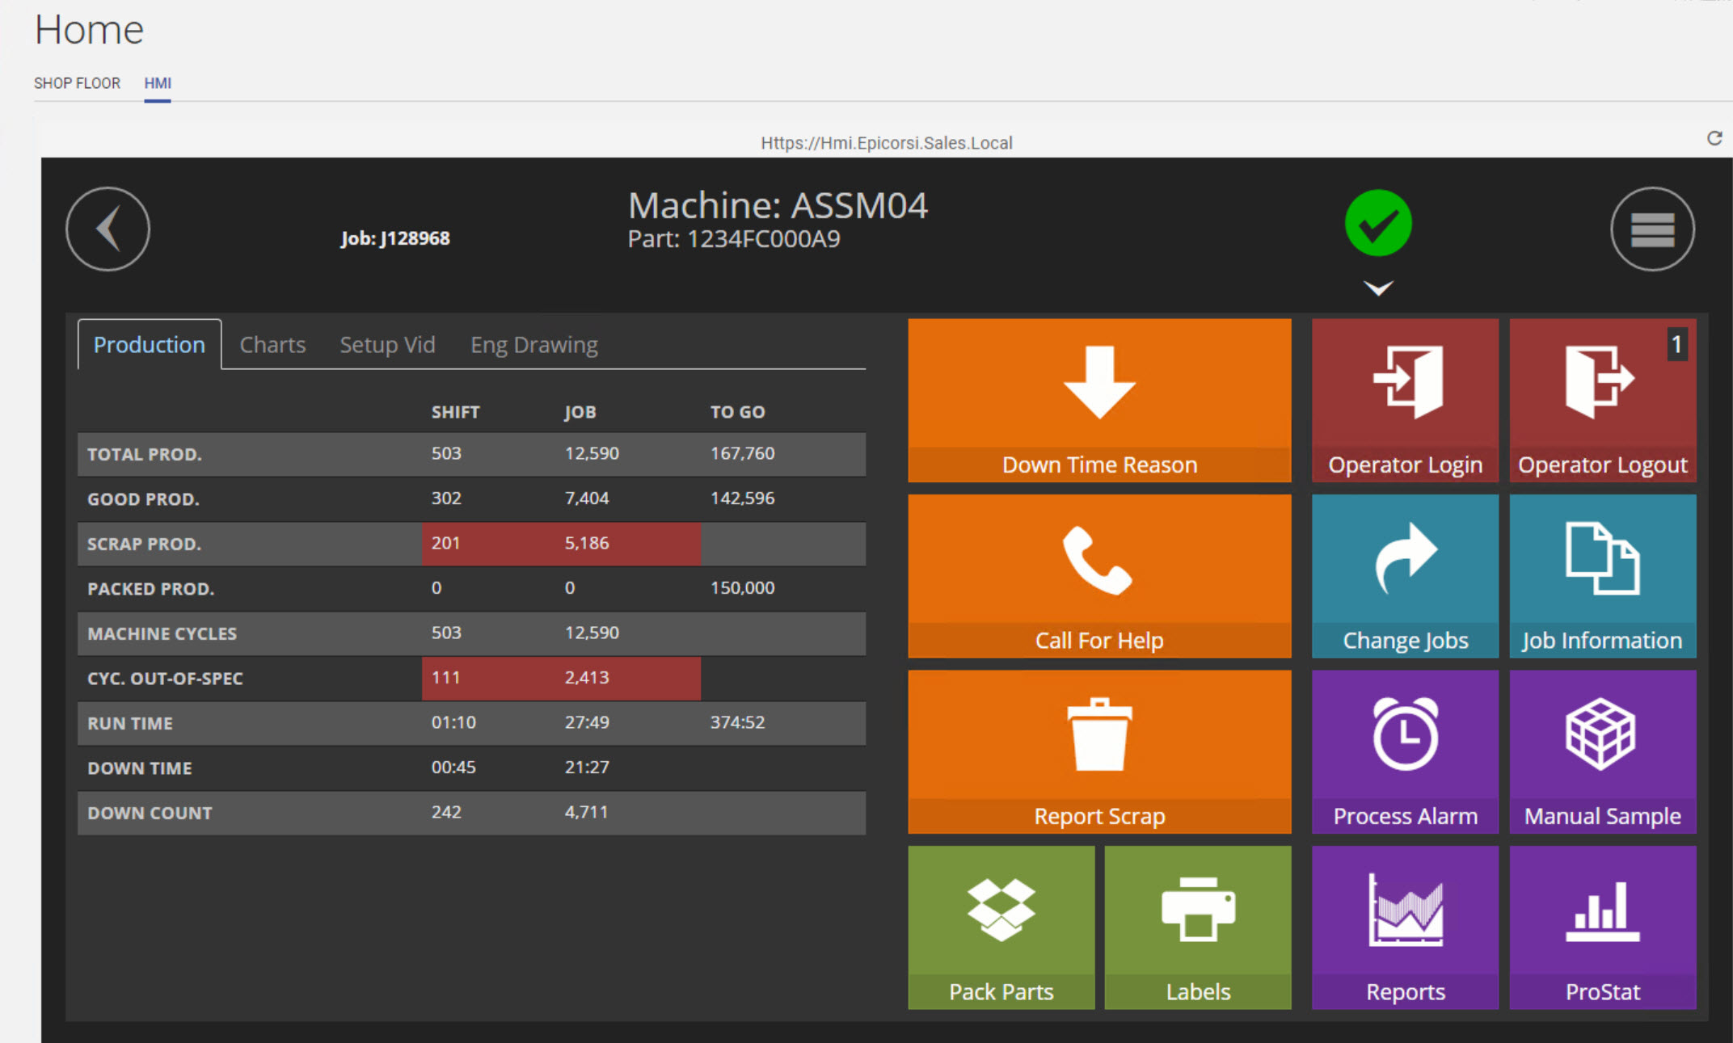Select the TOTAL PROD. row label
The width and height of the screenshot is (1733, 1043).
coord(145,454)
